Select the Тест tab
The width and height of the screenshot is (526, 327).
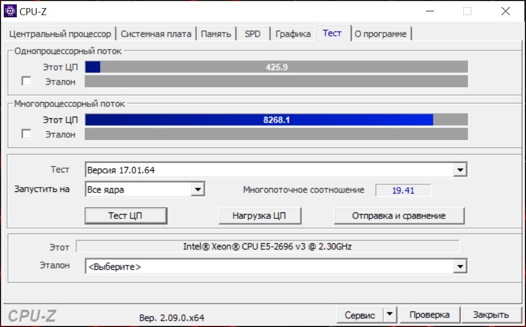pyautogui.click(x=332, y=33)
